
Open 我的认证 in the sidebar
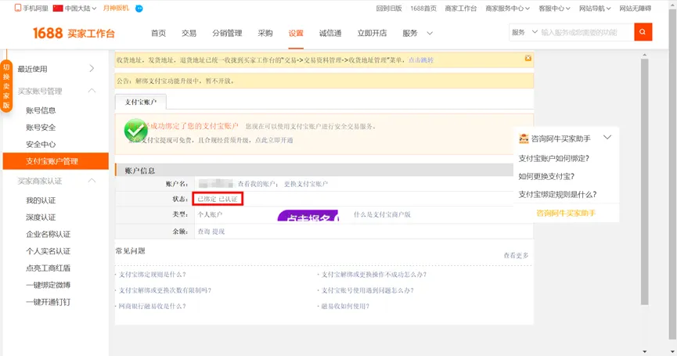(41, 200)
